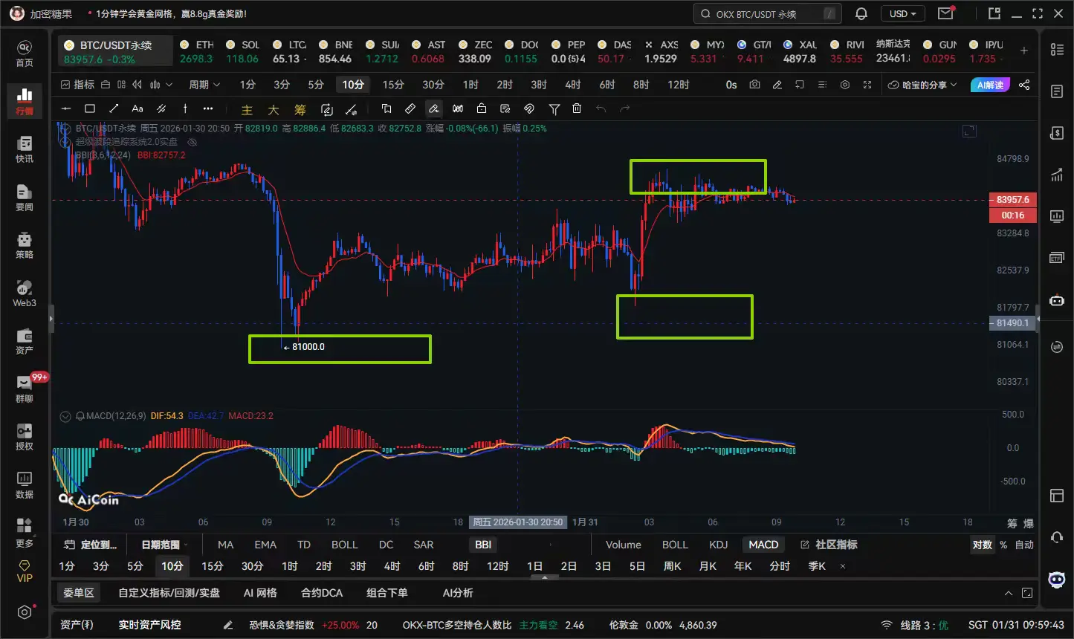This screenshot has height=639, width=1074.
Task: Switch to the 1时 timeframe in top bar
Action: pyautogui.click(x=470, y=85)
